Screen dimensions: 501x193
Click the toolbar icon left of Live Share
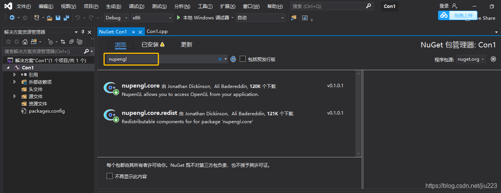305,18
